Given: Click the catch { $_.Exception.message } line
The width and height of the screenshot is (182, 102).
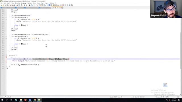Looking at the screenshot, I should [x=25, y=65].
